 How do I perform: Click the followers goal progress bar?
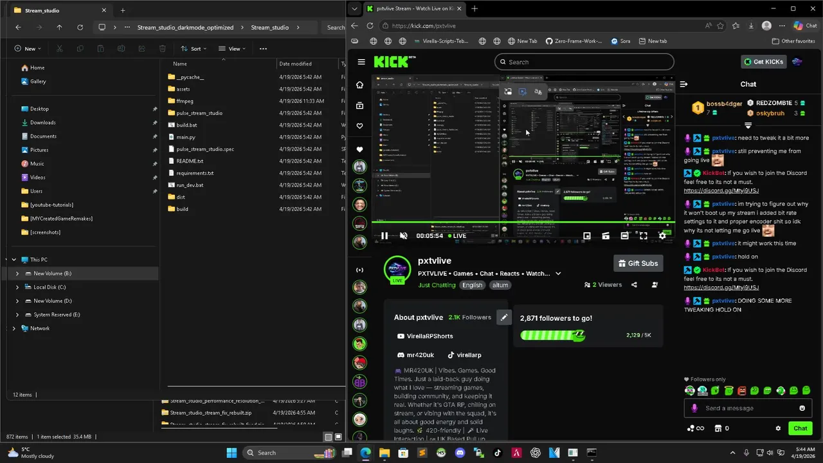pos(552,335)
